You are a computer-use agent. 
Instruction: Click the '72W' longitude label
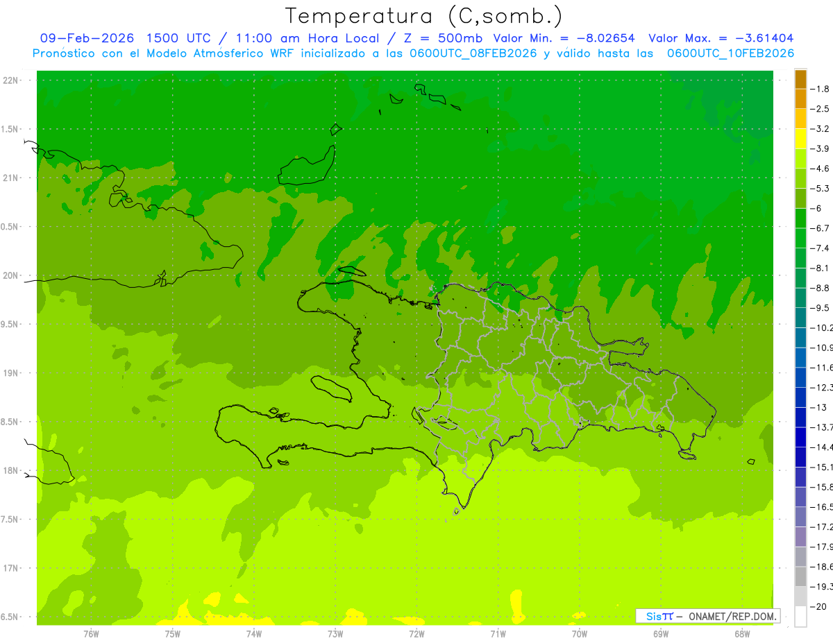(416, 633)
